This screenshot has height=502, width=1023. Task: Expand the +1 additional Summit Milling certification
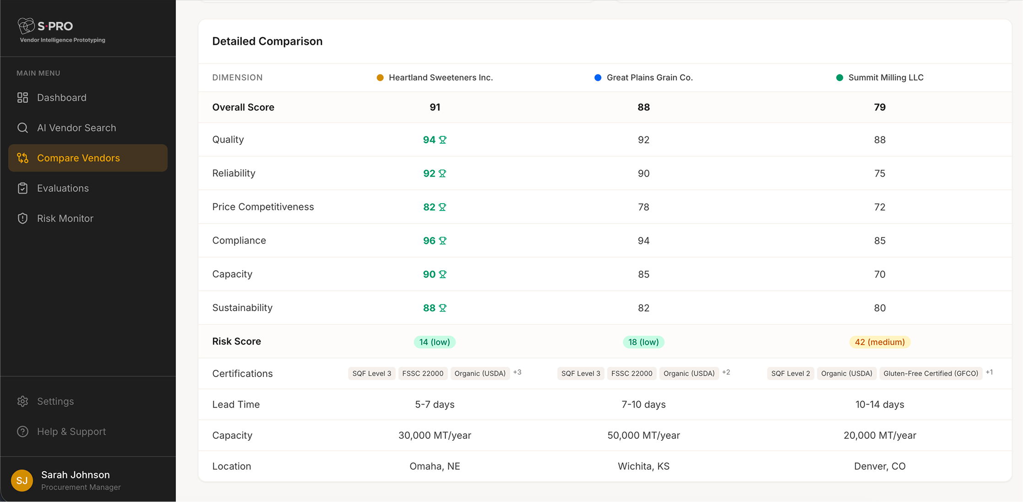(990, 372)
